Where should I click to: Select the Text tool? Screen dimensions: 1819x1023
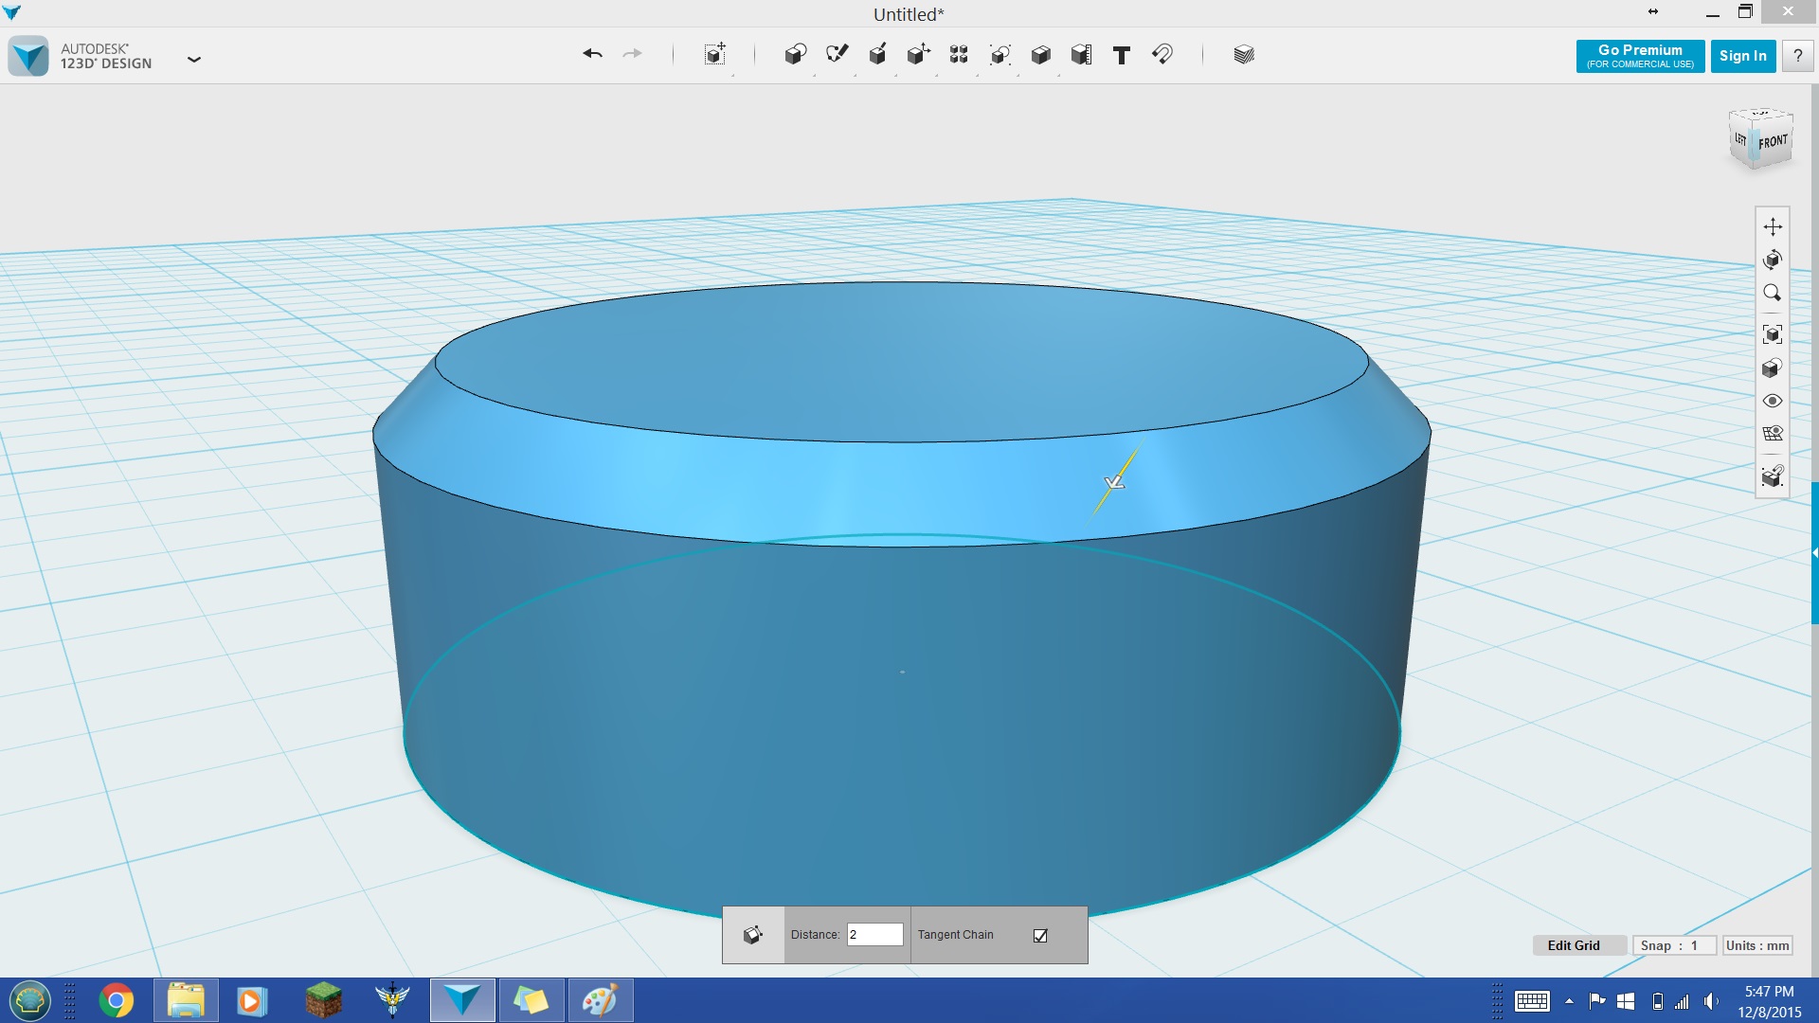click(1121, 55)
